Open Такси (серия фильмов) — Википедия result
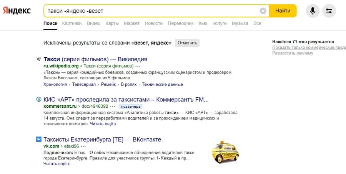Viewport: 346px width, 174px height. tap(95, 59)
